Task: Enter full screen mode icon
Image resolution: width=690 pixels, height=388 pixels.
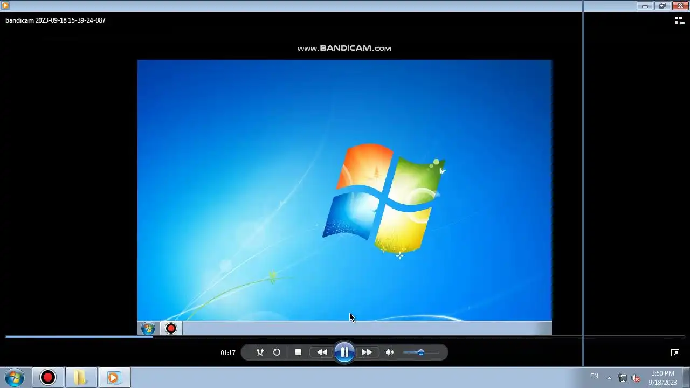Action: coord(675,352)
